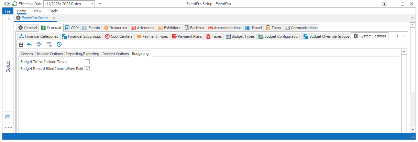Open the General settings sub-tab
The width and height of the screenshot is (418, 142).
click(x=27, y=54)
